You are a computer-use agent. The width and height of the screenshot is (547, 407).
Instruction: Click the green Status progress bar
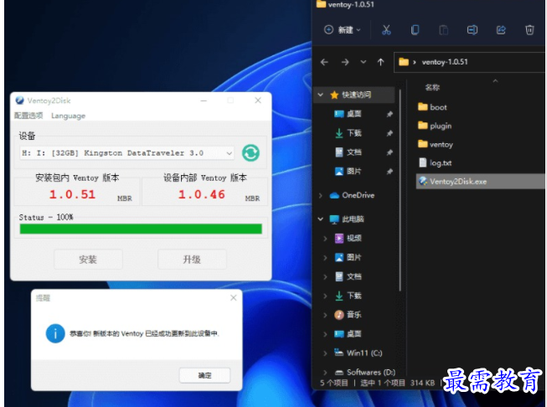141,229
